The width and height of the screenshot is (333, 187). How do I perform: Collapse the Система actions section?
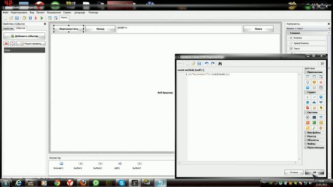click(x=306, y=112)
